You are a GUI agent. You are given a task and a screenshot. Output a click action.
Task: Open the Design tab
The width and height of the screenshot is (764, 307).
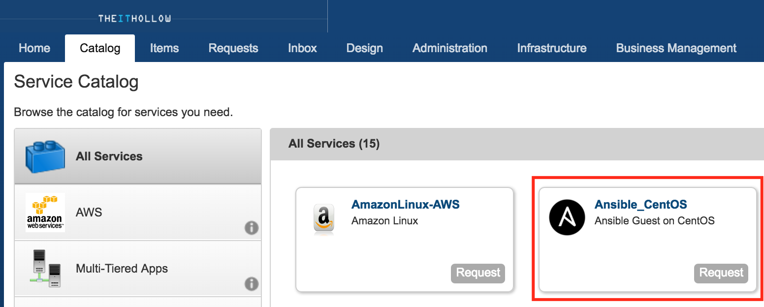click(x=364, y=48)
